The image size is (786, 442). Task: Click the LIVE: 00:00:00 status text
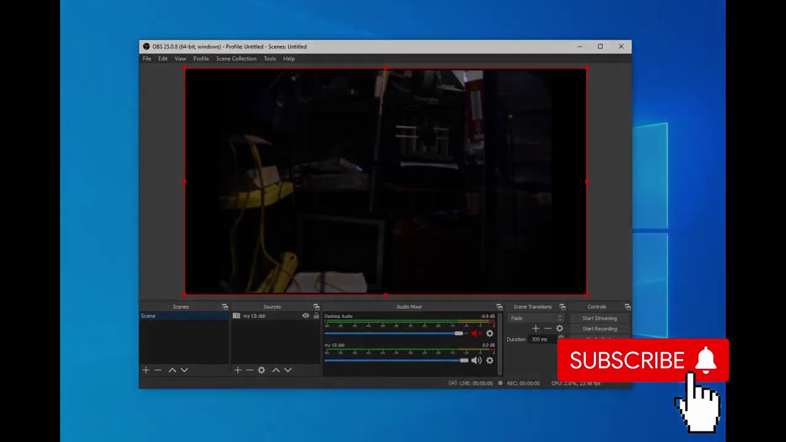tap(476, 384)
